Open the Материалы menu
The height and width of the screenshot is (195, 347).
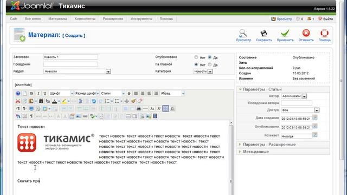click(x=57, y=19)
